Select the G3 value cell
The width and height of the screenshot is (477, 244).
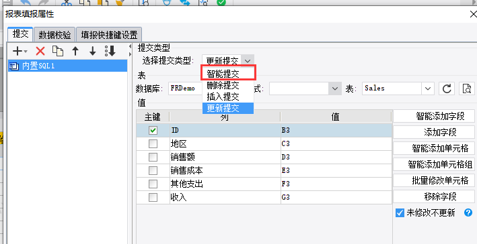336,197
